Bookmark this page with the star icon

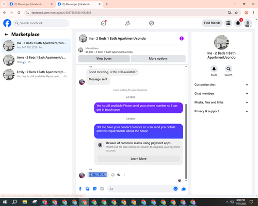[236, 13]
